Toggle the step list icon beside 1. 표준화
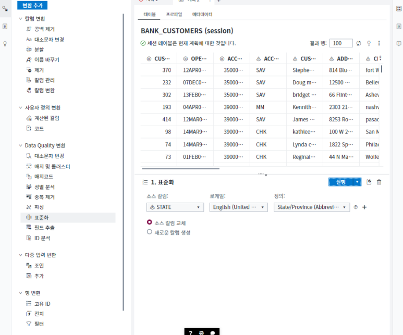The width and height of the screenshot is (403, 335). (145, 182)
